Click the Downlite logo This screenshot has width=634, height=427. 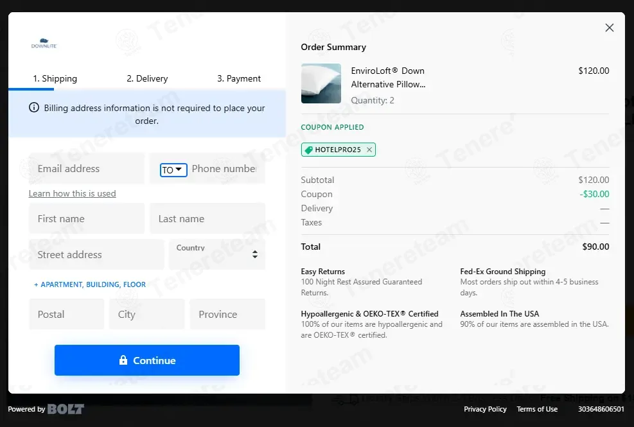click(44, 44)
